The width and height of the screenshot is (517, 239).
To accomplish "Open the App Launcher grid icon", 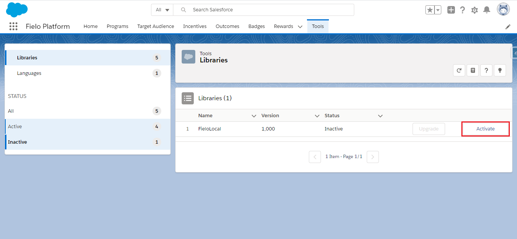I will click(14, 26).
